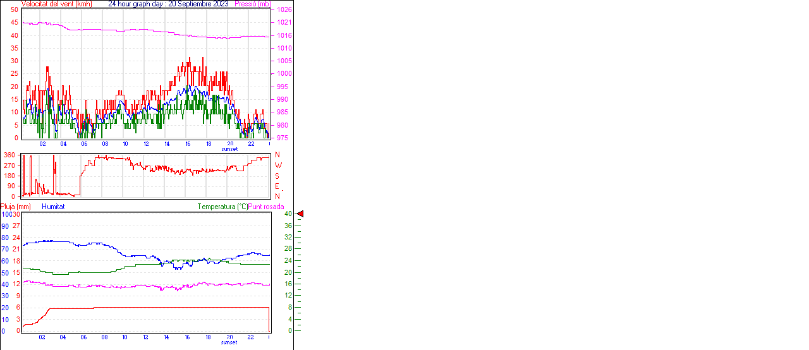Click the 360 value on the wind direction axis
This screenshot has width=809, height=350.
tap(9, 155)
